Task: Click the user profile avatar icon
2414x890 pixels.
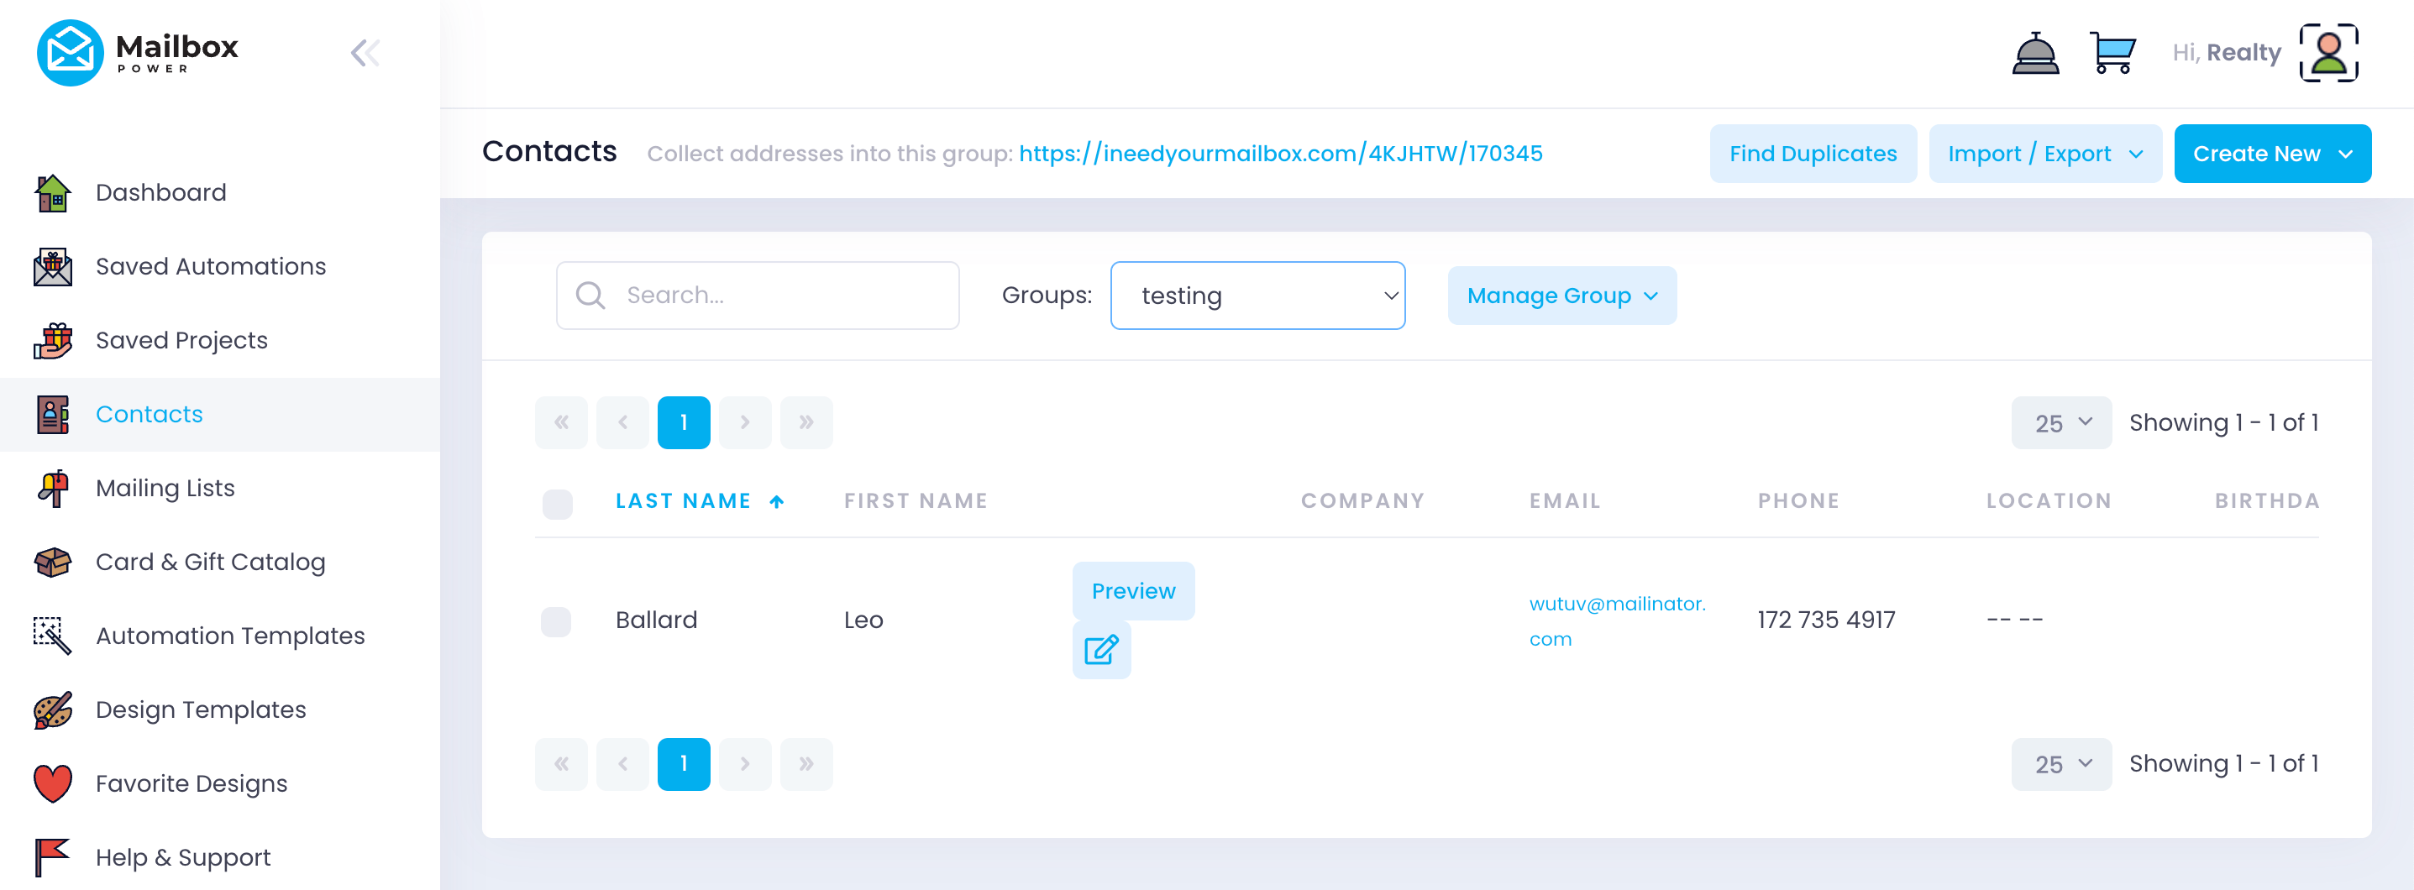Action: click(2328, 54)
